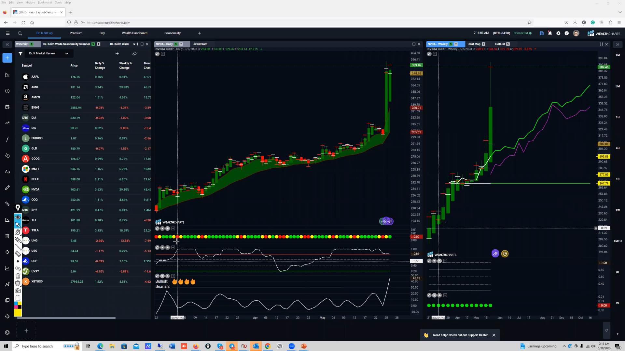The height and width of the screenshot is (351, 625).
Task: Click the blue add widget plus button
Action: click(x=7, y=58)
